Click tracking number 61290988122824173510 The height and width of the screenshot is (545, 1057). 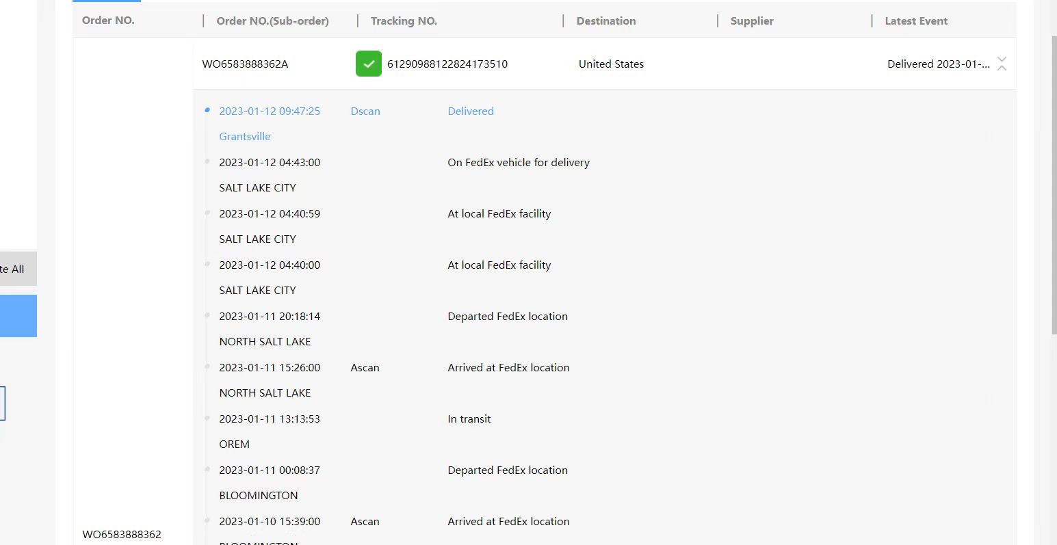click(x=447, y=64)
